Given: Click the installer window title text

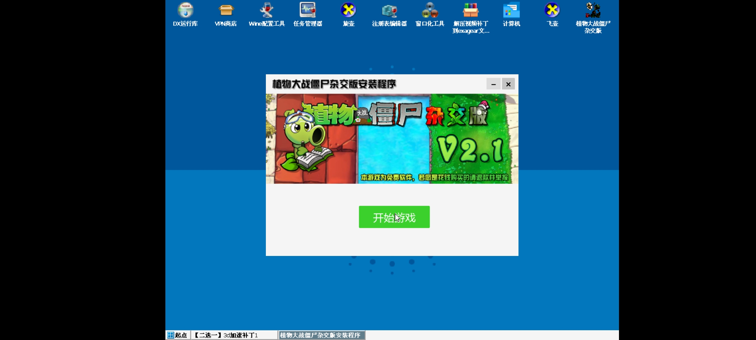Looking at the screenshot, I should tap(334, 84).
